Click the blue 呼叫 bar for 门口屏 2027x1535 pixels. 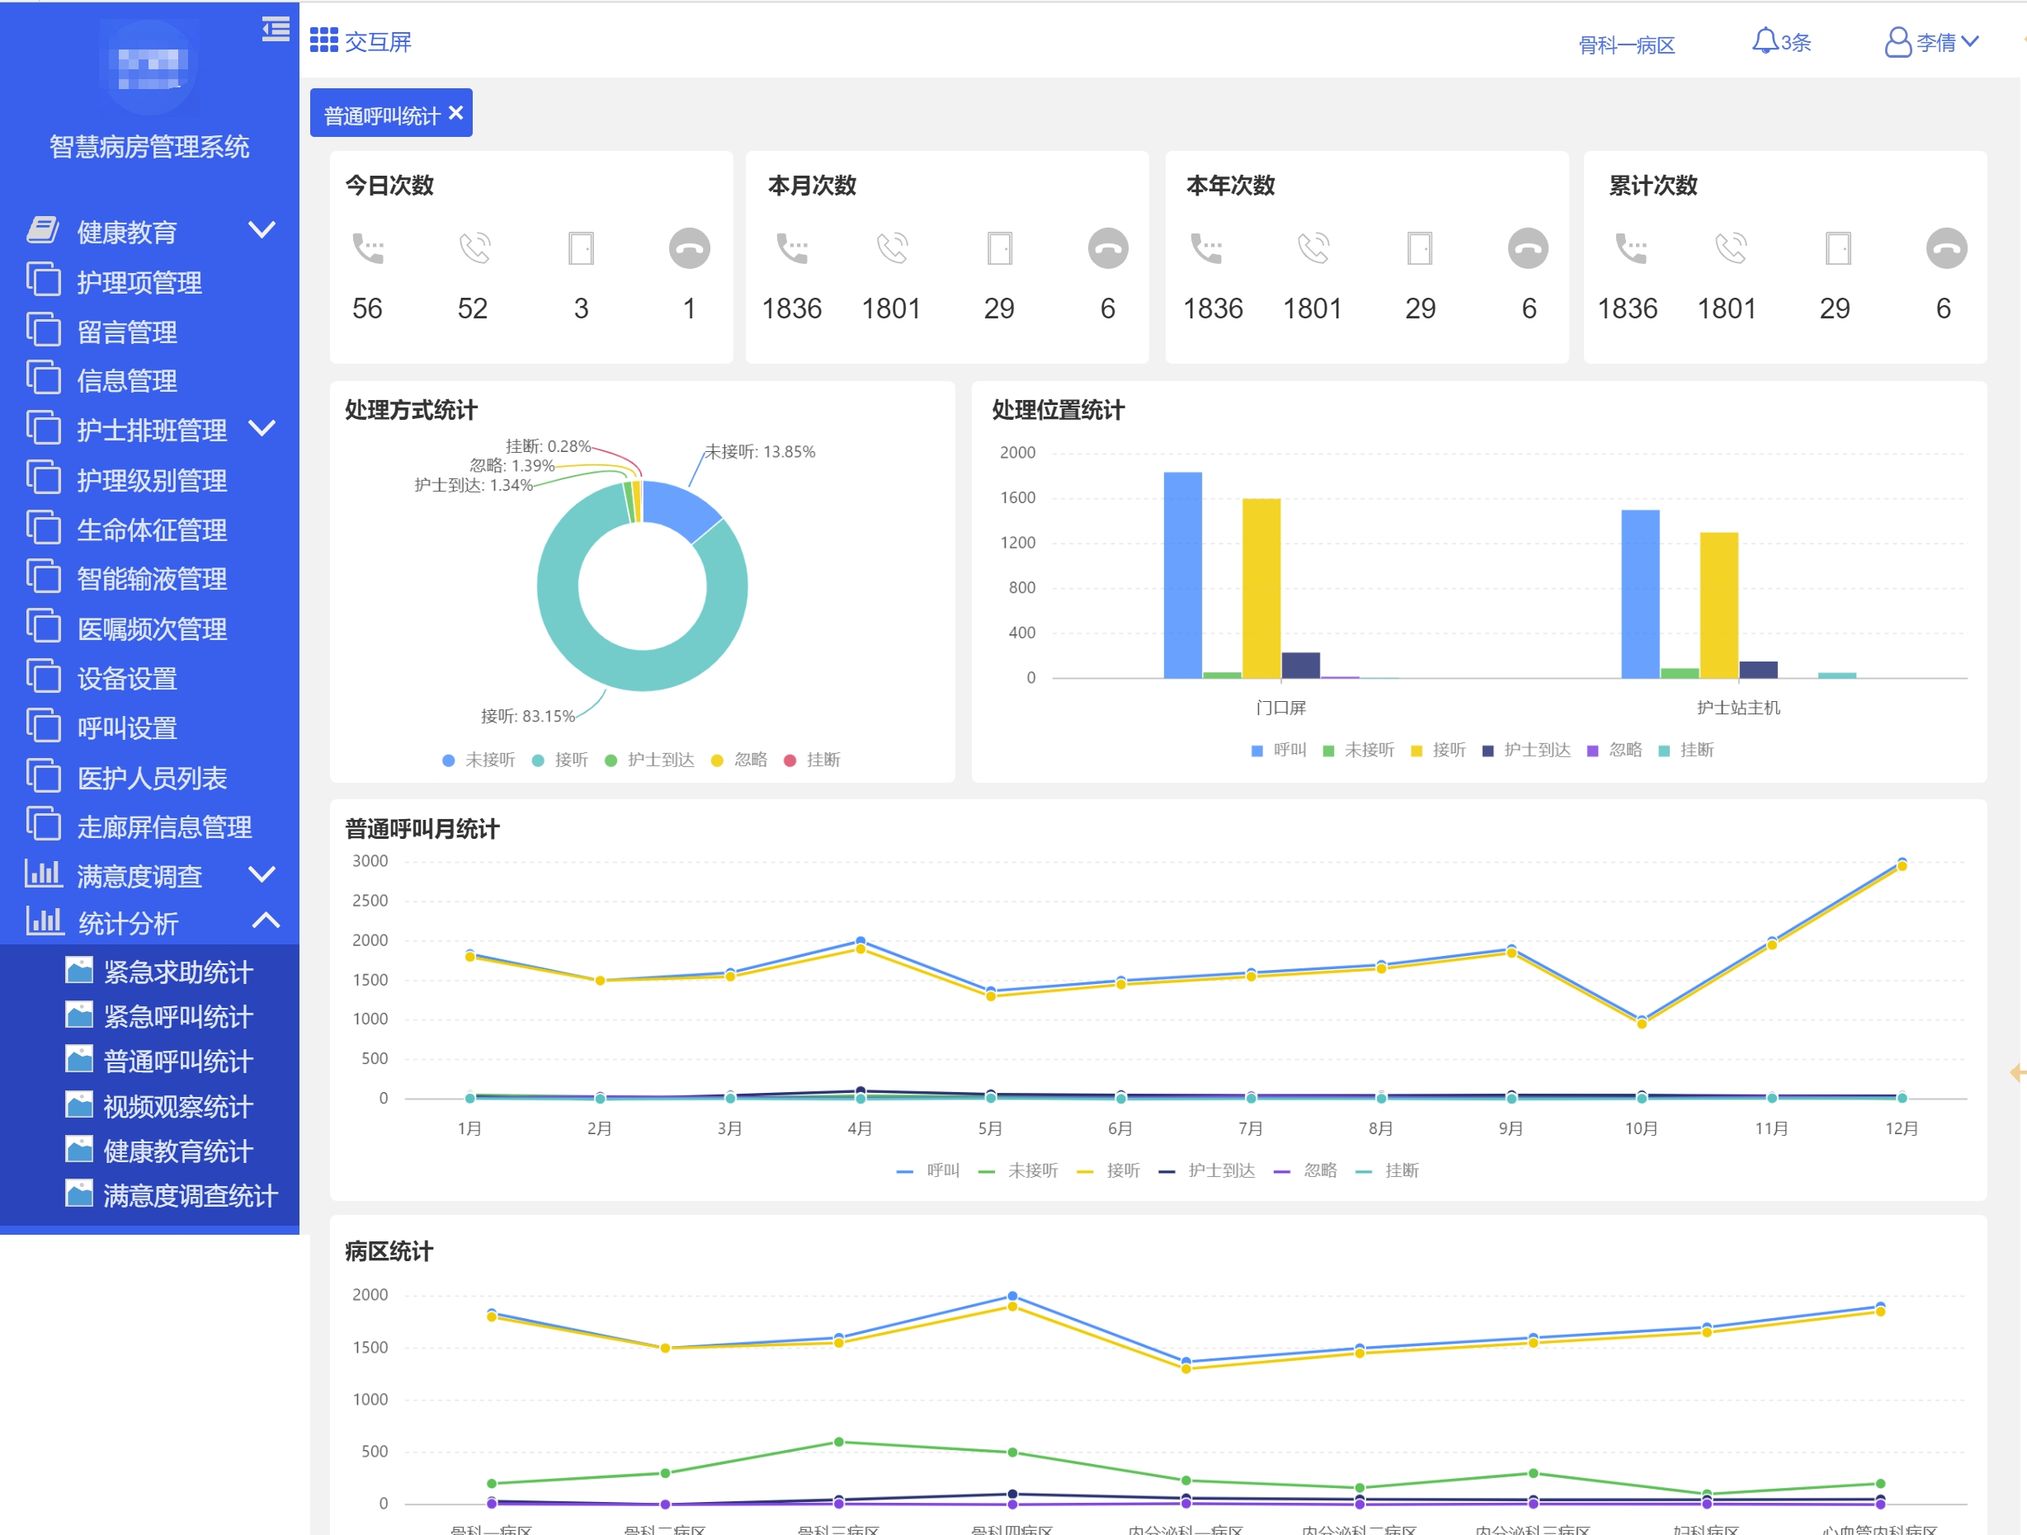click(1183, 576)
